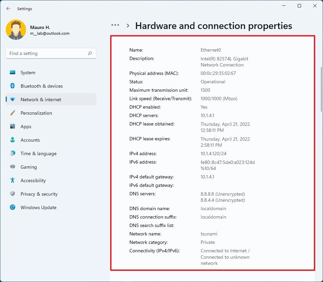Click the m__lab@outlook.com account email
The height and width of the screenshot is (282, 323).
50,33
